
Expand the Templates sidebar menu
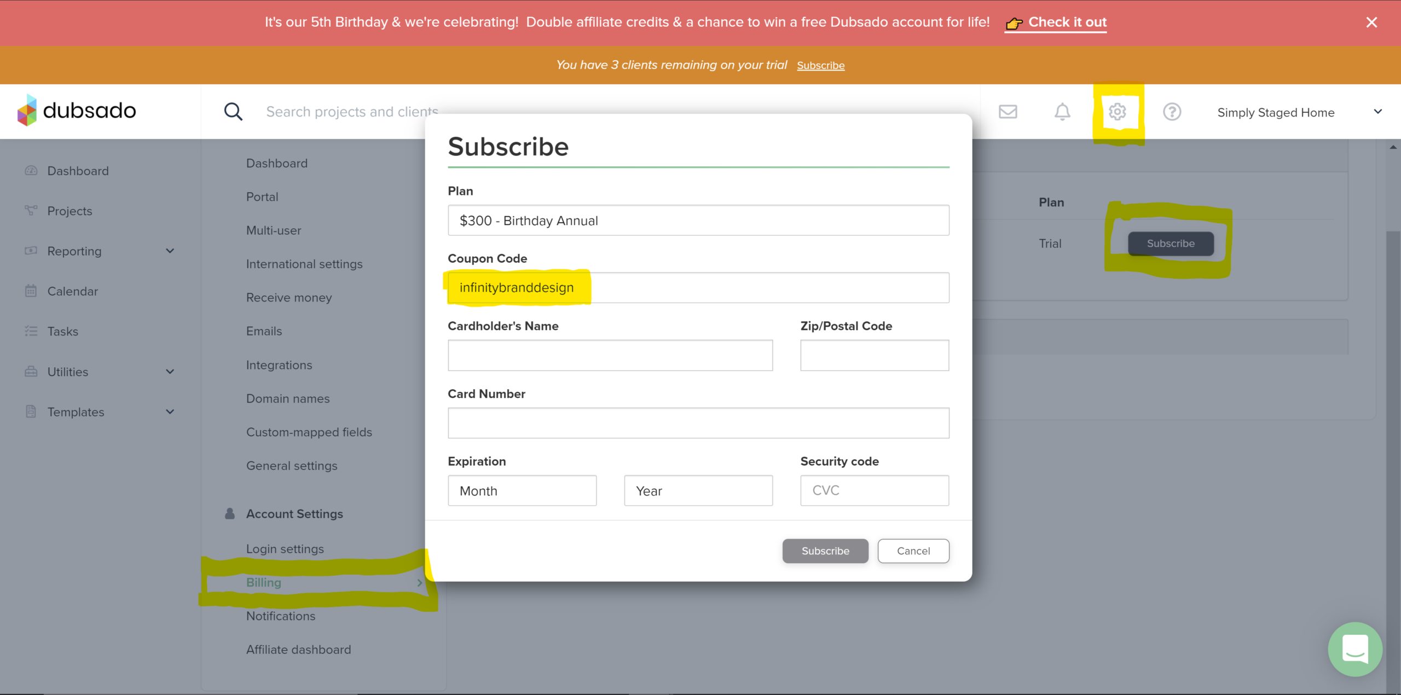coord(170,412)
